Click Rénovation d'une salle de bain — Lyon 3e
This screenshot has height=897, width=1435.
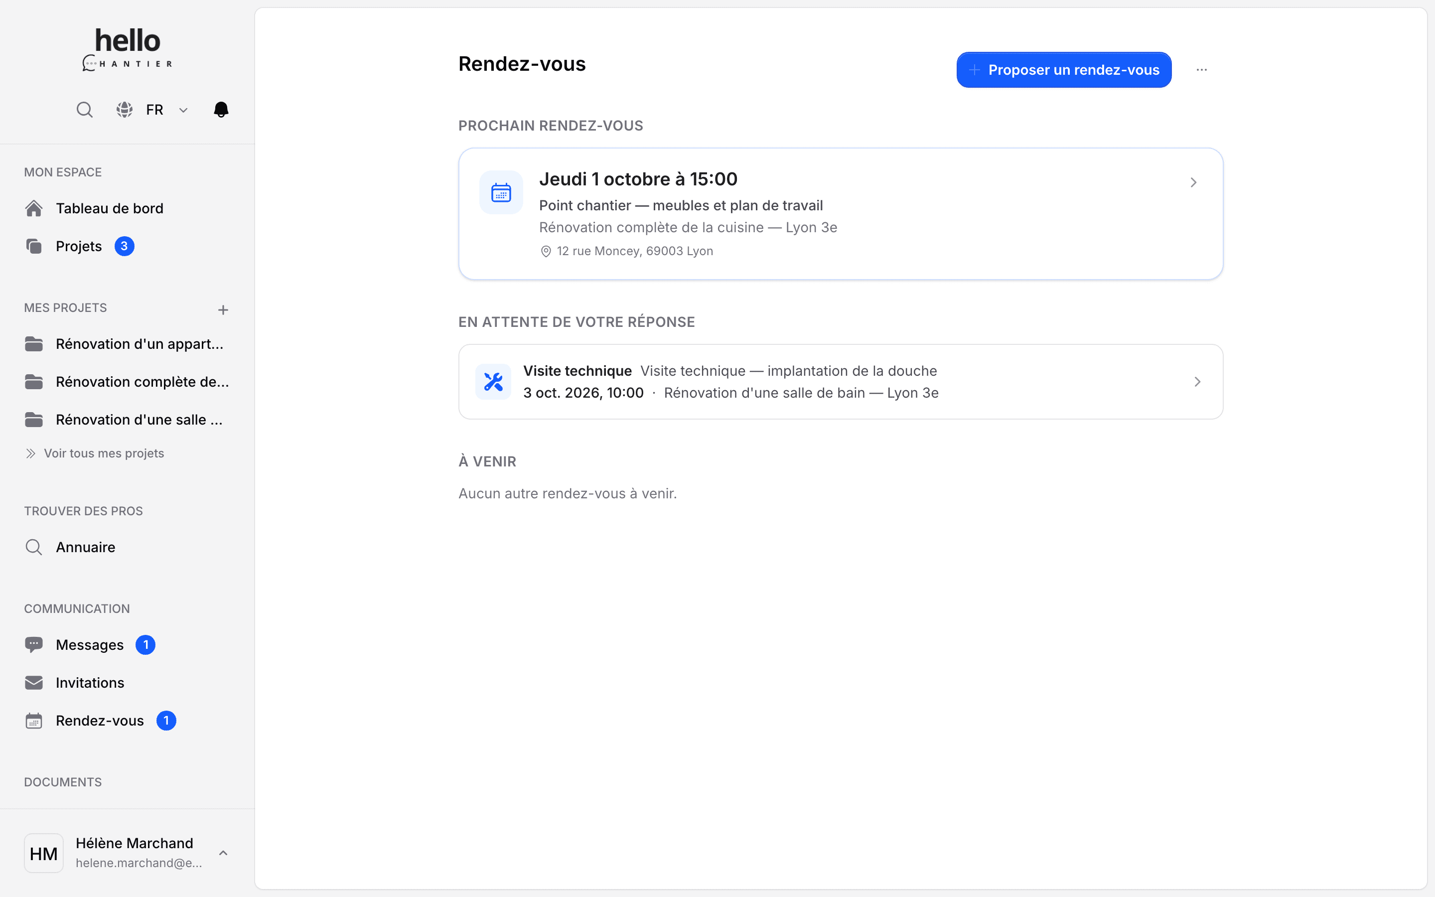pyautogui.click(x=801, y=393)
